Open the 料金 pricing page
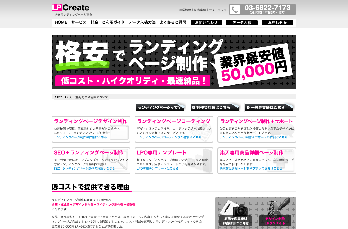 point(94,22)
